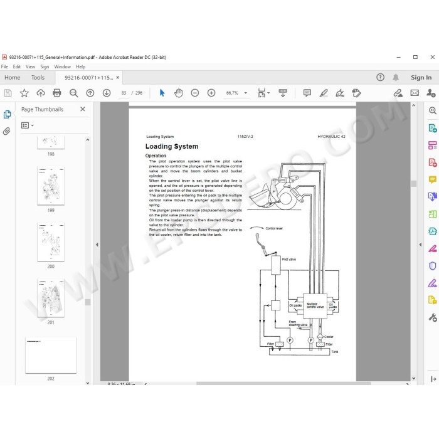Upload the file with the cloud arrow icon
The width and height of the screenshot is (439, 439).
pos(41,93)
